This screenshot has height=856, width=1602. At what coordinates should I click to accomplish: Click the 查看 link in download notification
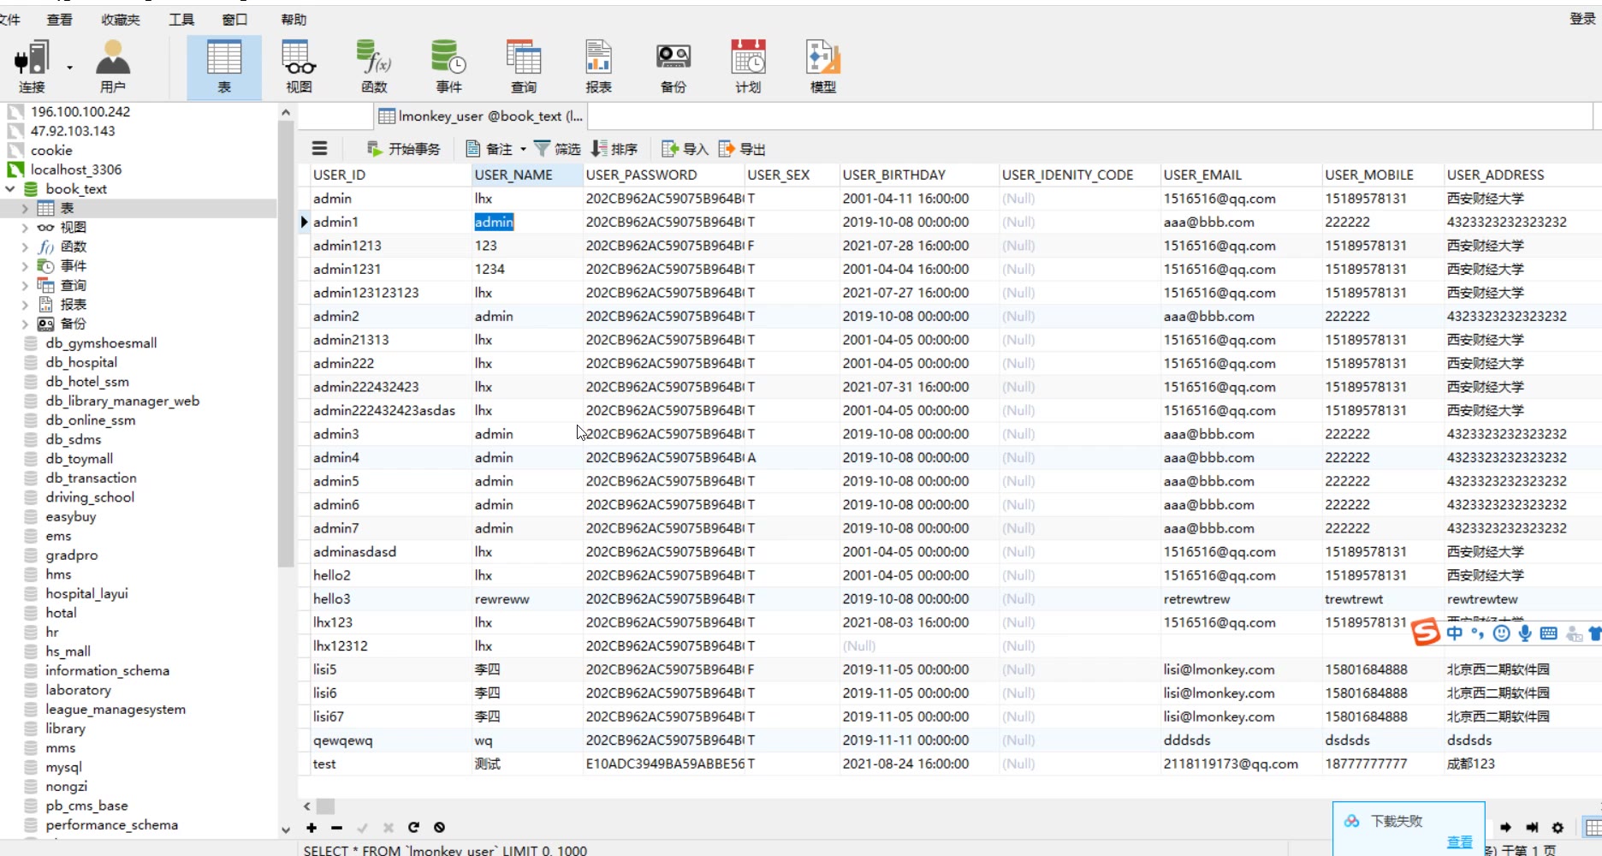click(1459, 842)
